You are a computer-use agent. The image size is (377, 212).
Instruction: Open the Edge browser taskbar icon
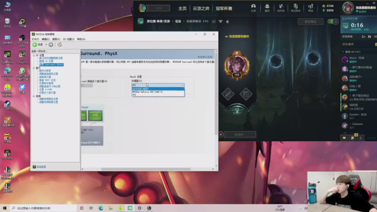pyautogui.click(x=101, y=208)
